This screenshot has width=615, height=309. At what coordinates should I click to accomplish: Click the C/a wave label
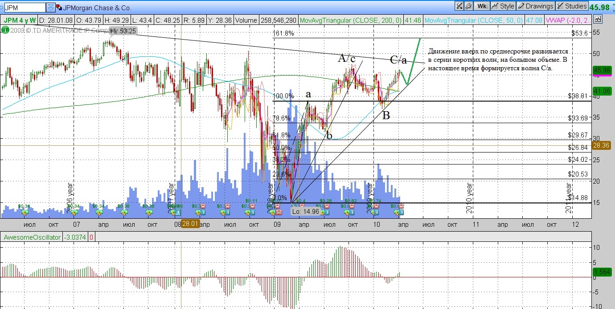(398, 60)
